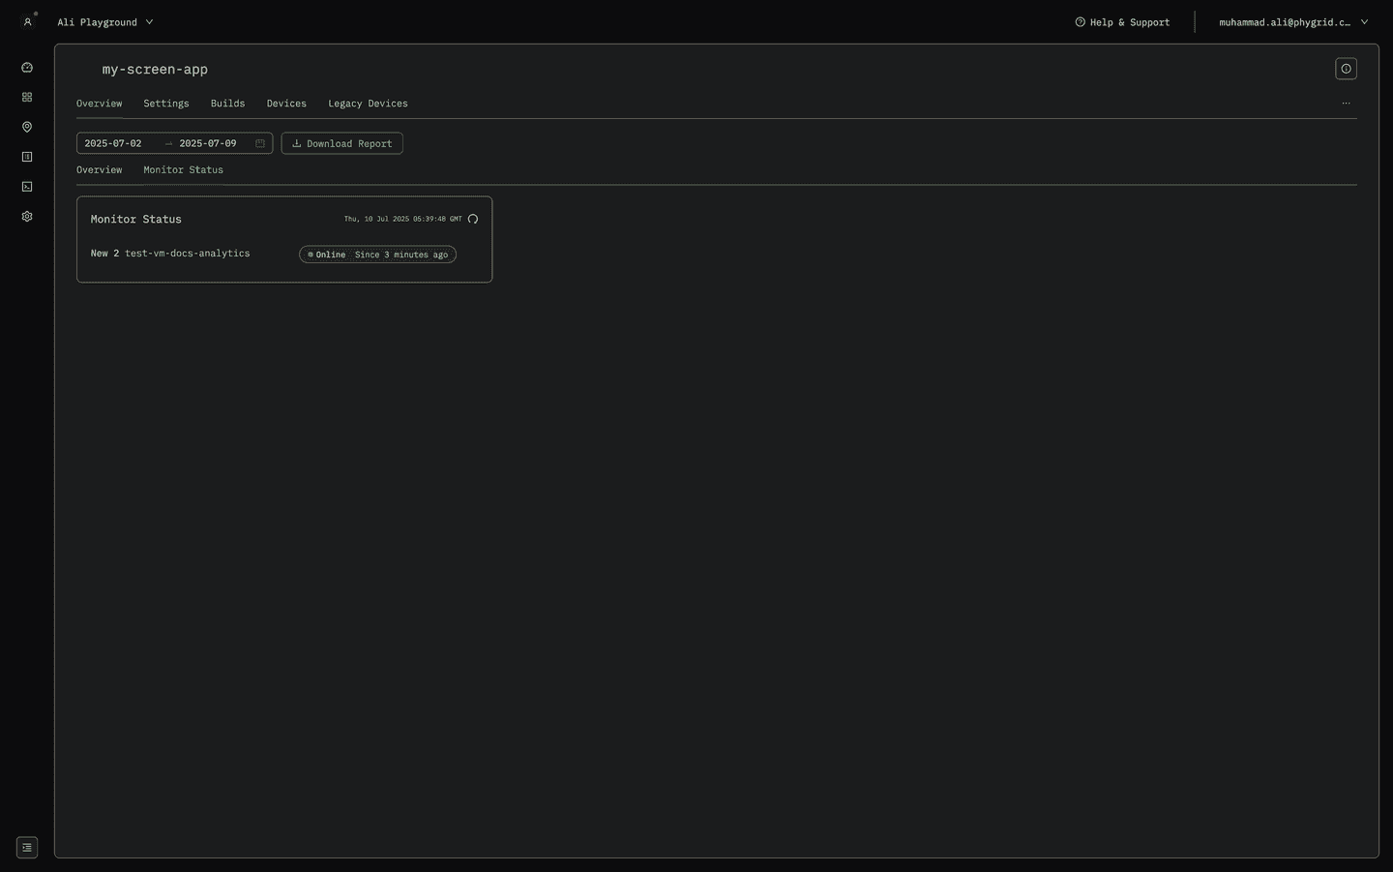This screenshot has height=872, width=1393.
Task: Open the locations pin icon in the sidebar
Action: tap(27, 127)
